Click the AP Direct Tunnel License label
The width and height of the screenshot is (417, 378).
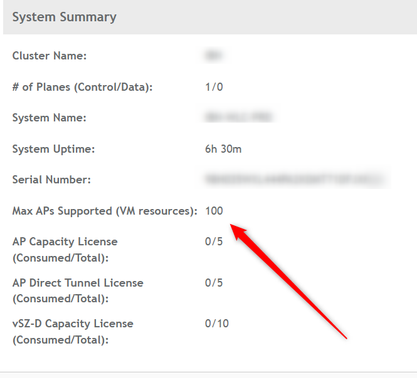pyautogui.click(x=78, y=290)
